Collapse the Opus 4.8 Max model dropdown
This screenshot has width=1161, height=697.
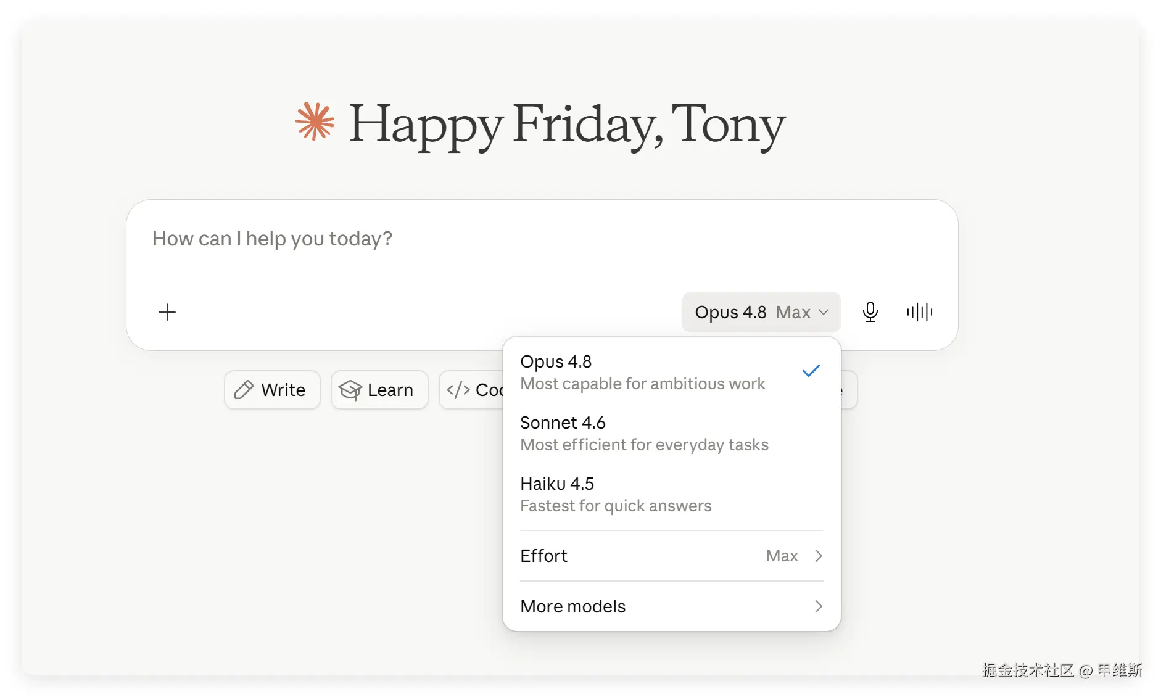click(x=761, y=312)
